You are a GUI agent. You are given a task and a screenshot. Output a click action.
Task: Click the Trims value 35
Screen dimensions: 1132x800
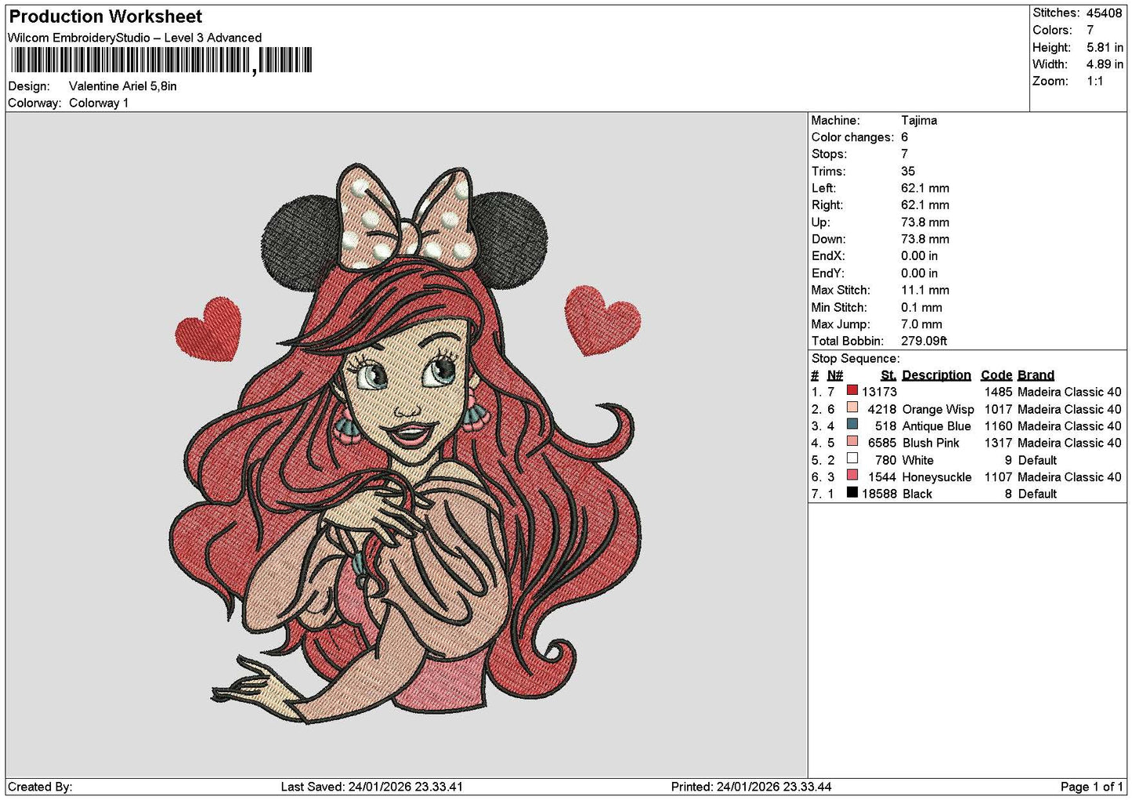(x=908, y=172)
